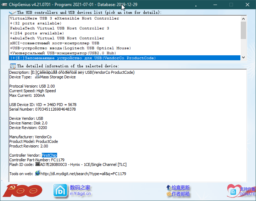
Task: Click the Max Current: 100mA line
Action: (x=27, y=95)
